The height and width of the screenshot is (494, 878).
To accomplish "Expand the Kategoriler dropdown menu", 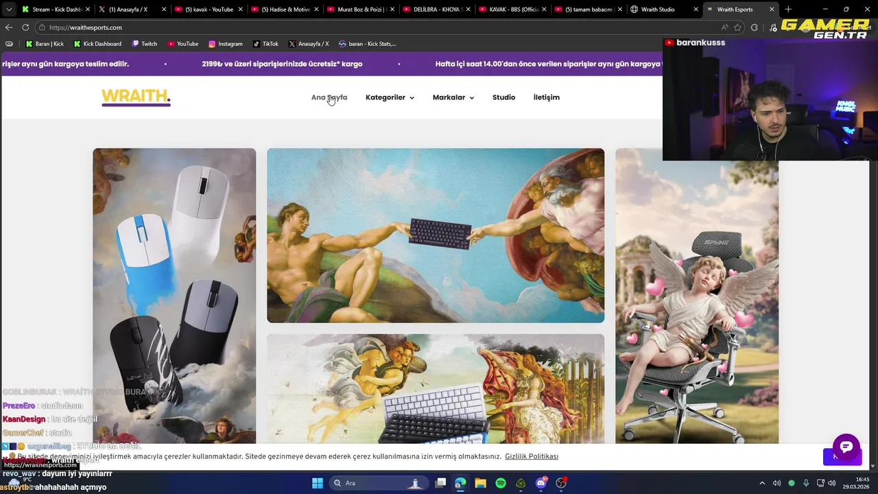I will pos(390,97).
